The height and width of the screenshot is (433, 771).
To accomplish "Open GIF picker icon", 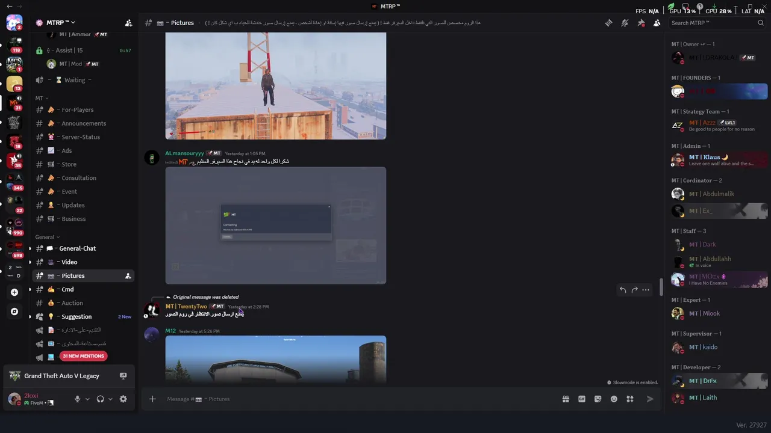I will (582, 399).
